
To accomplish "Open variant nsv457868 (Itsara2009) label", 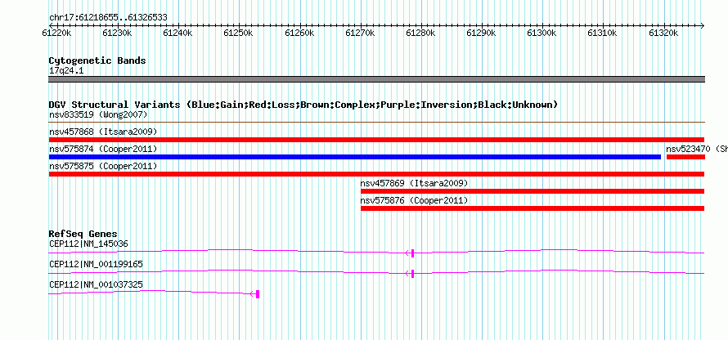I will pyautogui.click(x=103, y=132).
